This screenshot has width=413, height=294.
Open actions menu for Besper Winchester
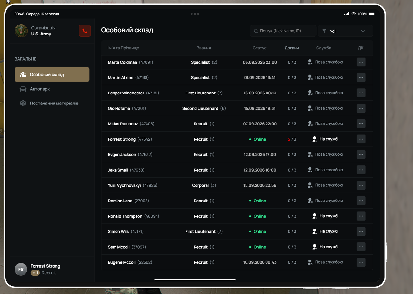click(361, 93)
